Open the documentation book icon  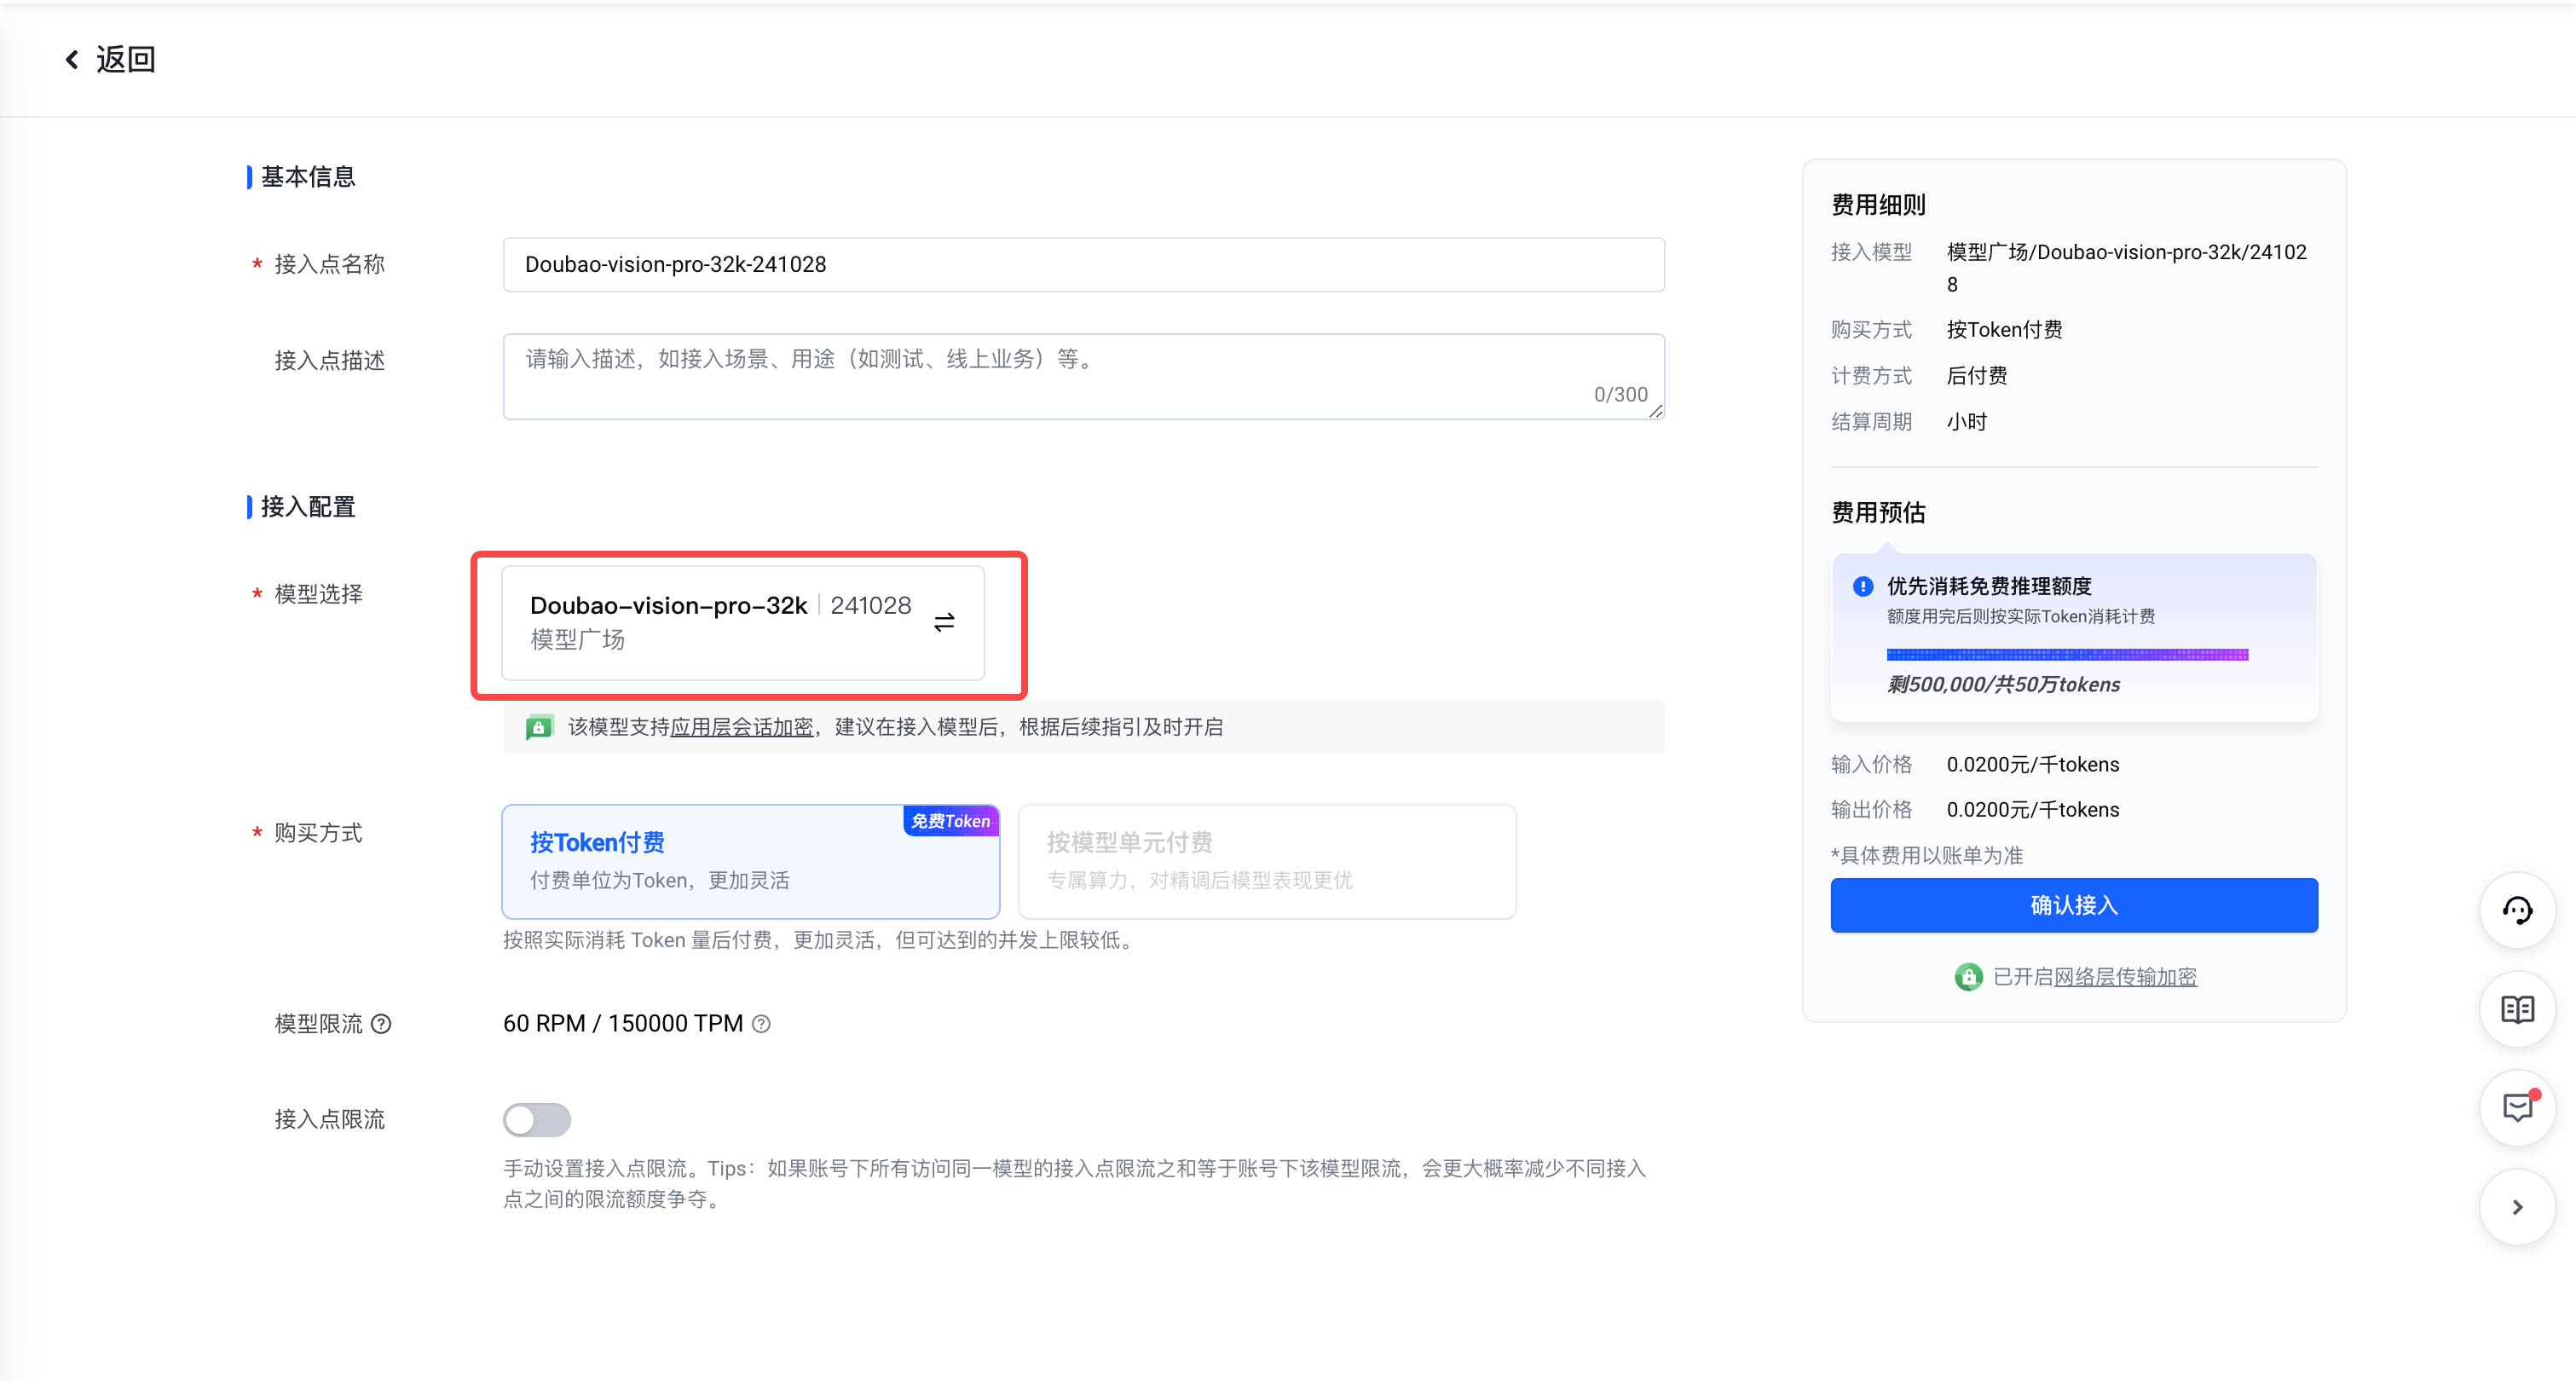(2516, 1009)
